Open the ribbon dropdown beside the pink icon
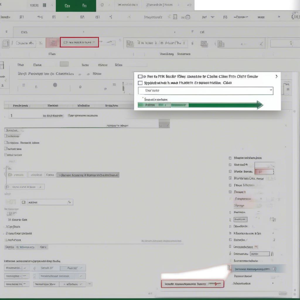This screenshot has height=300, width=300. pos(79,42)
